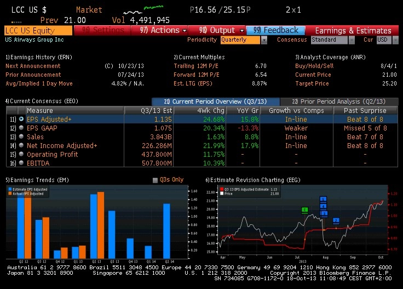Click the blue marker labeled 2 on chart

pos(336,220)
